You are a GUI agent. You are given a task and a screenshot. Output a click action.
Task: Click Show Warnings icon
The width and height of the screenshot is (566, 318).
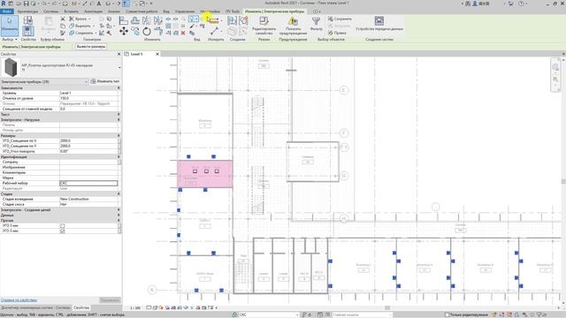point(293,21)
